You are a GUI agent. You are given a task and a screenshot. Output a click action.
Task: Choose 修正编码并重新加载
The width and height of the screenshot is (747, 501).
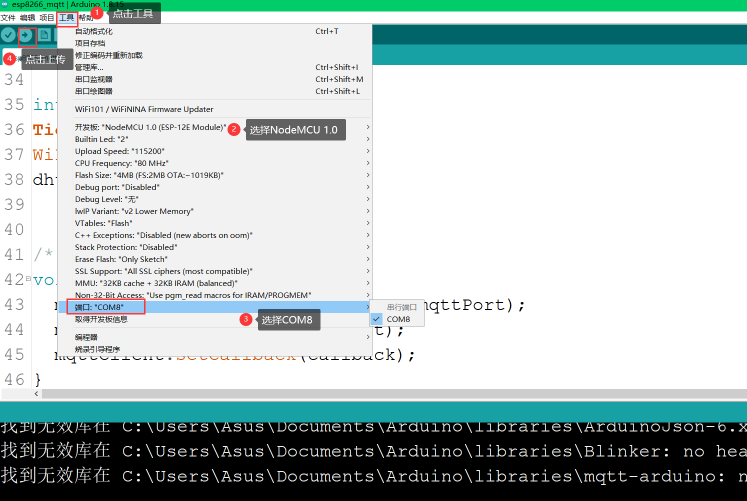pyautogui.click(x=215, y=55)
